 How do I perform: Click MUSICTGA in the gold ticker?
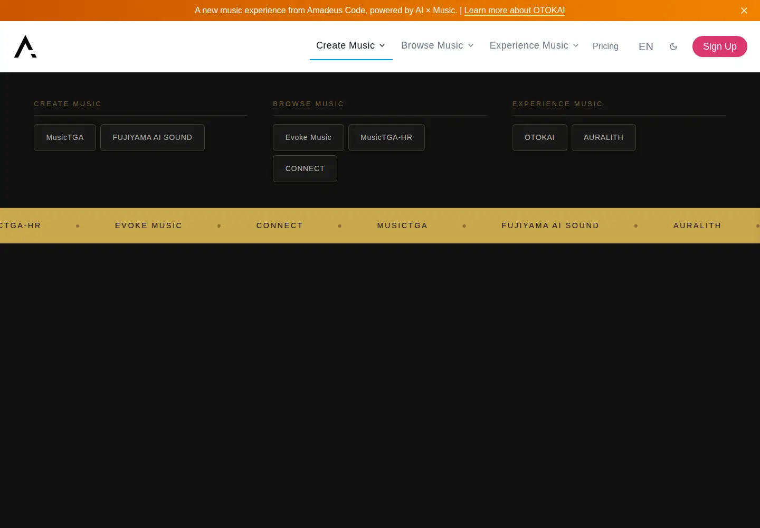[x=402, y=225]
